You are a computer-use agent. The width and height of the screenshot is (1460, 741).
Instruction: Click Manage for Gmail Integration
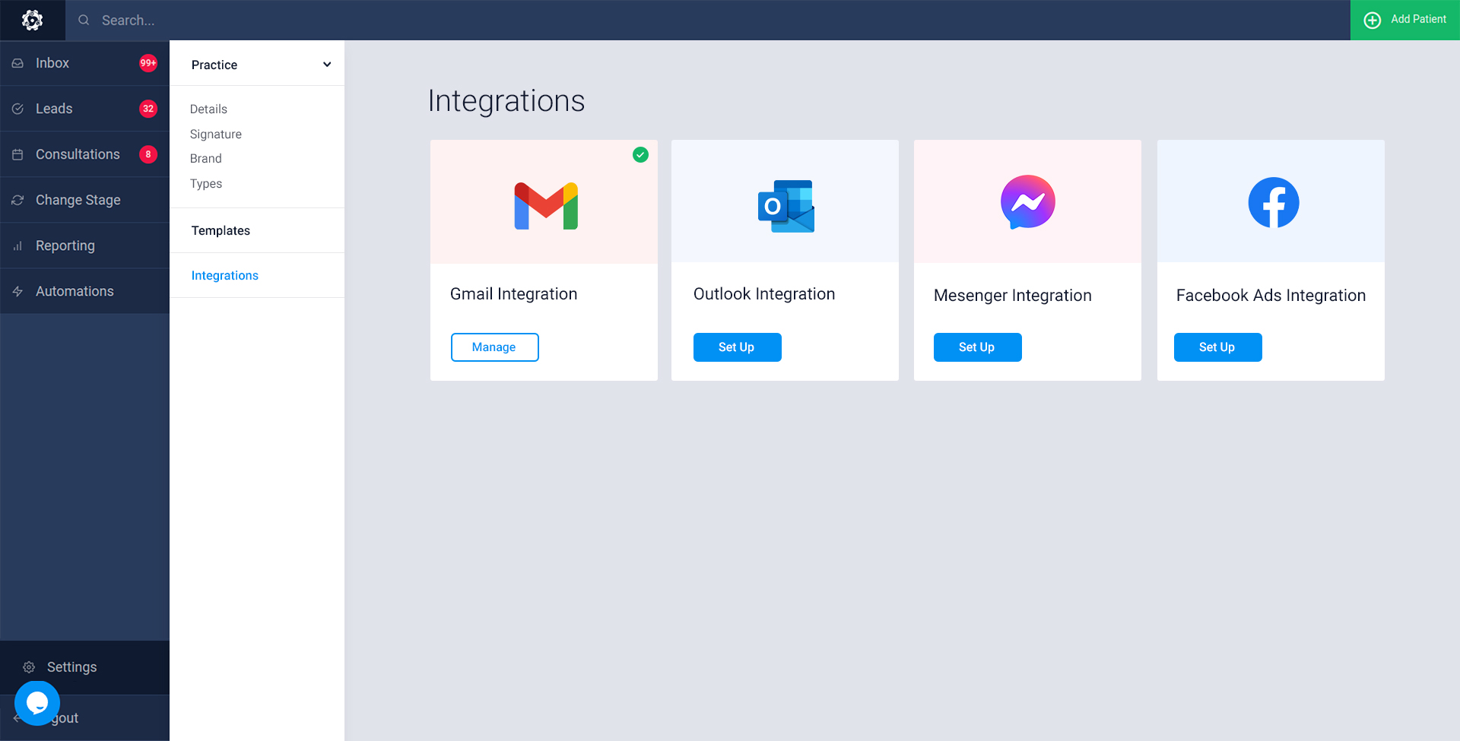coord(495,347)
